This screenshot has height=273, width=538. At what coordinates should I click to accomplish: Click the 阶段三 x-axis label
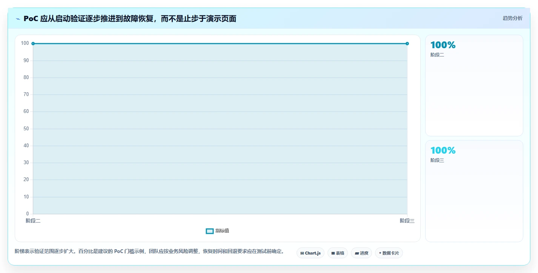point(407,221)
